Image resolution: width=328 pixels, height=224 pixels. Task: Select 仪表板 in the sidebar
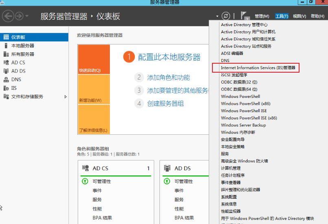[34, 37]
